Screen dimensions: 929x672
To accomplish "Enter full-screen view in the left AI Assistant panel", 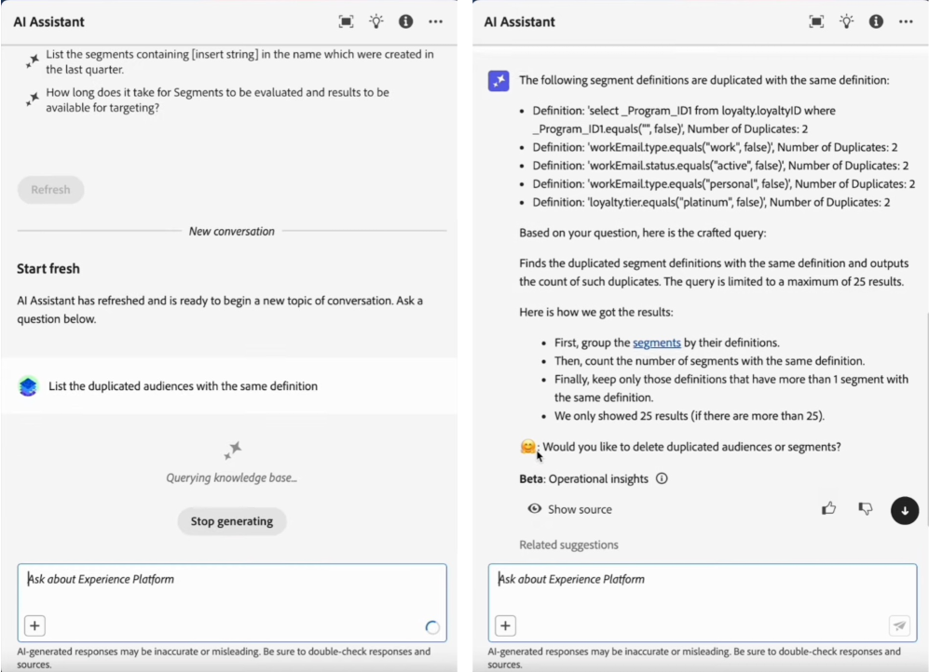I will tap(347, 21).
